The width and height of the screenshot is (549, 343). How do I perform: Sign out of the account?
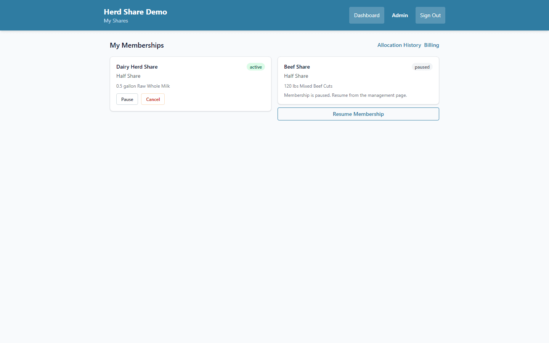[x=430, y=15]
